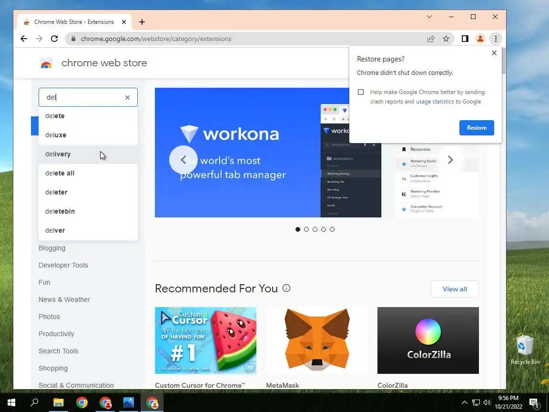Open the Blogging category

point(52,248)
